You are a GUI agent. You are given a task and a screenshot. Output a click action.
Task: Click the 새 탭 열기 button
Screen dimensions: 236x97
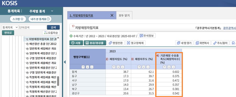[184, 43]
